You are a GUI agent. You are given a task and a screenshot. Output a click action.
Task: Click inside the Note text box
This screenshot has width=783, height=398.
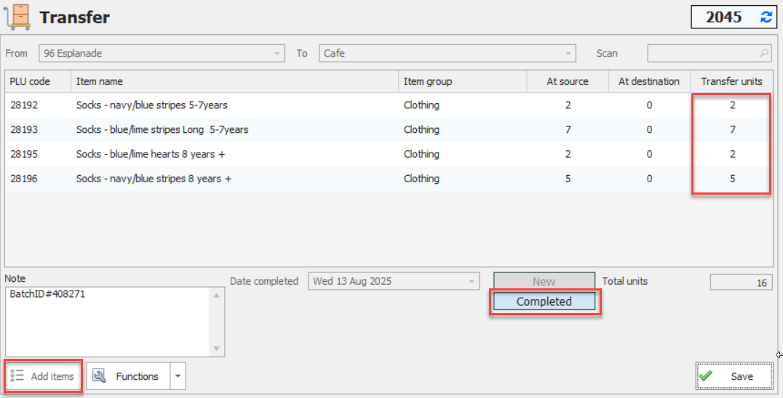108,322
